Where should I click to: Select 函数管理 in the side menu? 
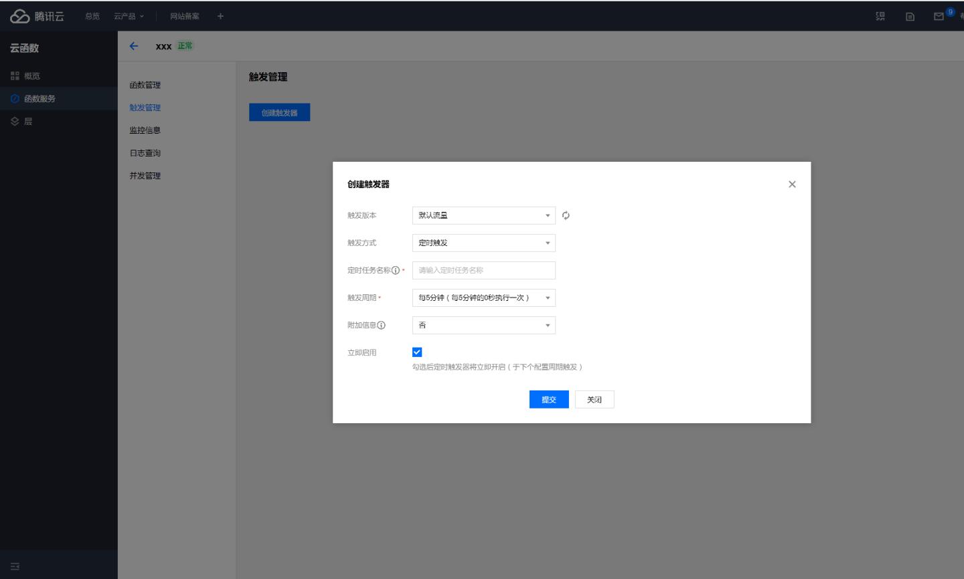(x=145, y=85)
